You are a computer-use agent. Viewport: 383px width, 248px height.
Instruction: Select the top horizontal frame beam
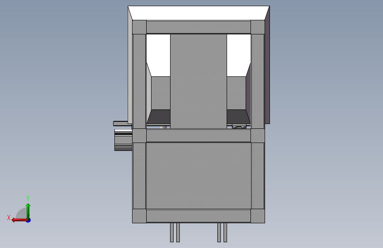199,27
